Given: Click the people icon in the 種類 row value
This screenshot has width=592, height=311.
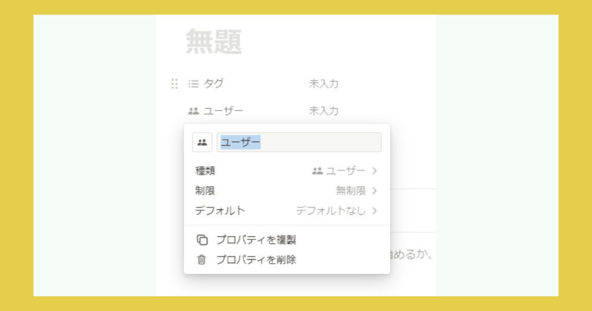Looking at the screenshot, I should point(317,171).
